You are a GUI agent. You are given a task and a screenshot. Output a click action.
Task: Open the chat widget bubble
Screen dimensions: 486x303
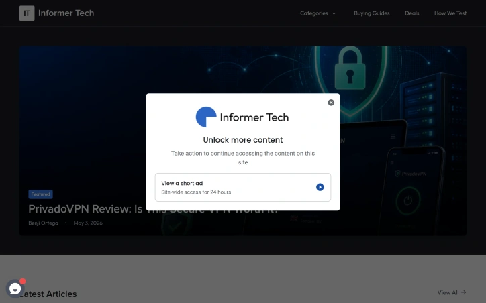[x=15, y=288]
